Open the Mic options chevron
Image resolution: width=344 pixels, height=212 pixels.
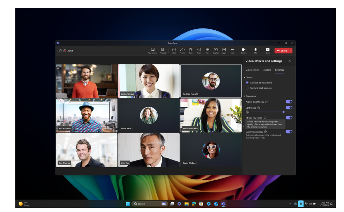[260, 51]
